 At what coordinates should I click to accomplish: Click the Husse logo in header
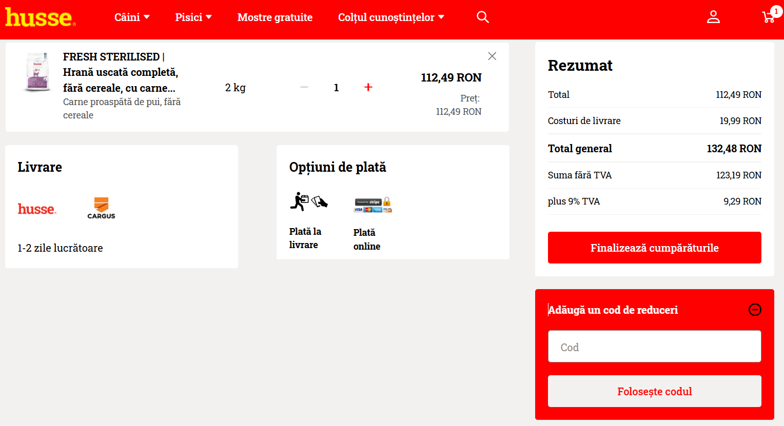click(x=40, y=17)
